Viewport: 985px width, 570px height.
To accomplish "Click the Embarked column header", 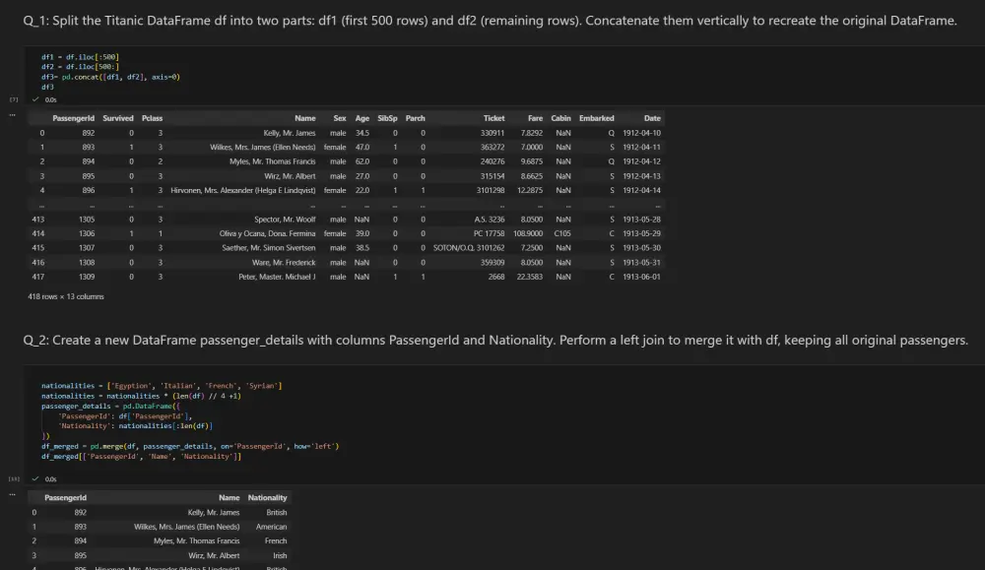I will tap(597, 118).
